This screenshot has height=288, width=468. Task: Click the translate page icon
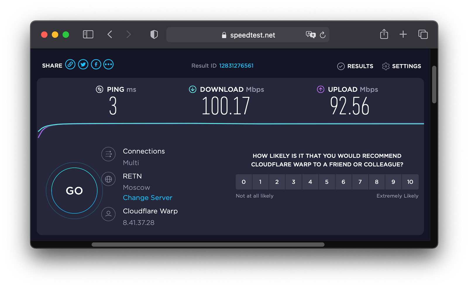(x=310, y=35)
